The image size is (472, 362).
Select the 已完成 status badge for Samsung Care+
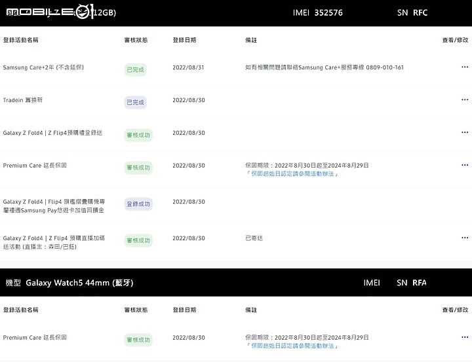point(136,70)
